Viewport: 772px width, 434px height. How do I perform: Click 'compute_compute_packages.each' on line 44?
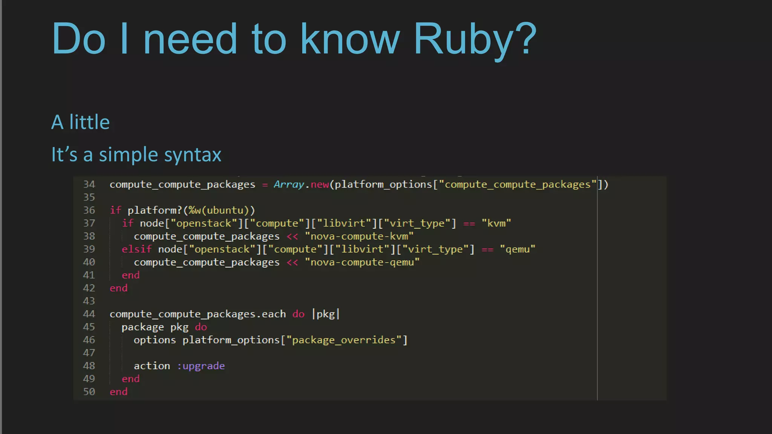point(198,314)
